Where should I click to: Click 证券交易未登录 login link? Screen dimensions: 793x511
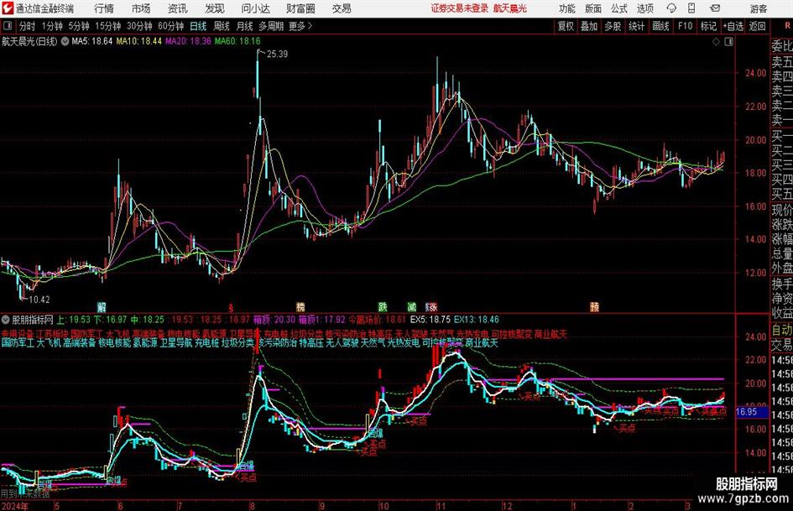click(459, 8)
